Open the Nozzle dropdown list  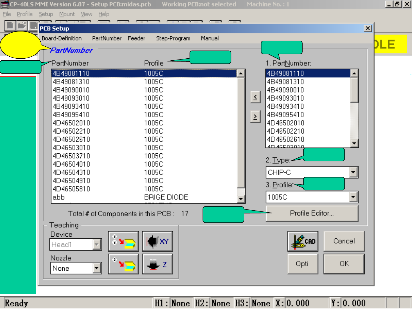click(x=97, y=268)
